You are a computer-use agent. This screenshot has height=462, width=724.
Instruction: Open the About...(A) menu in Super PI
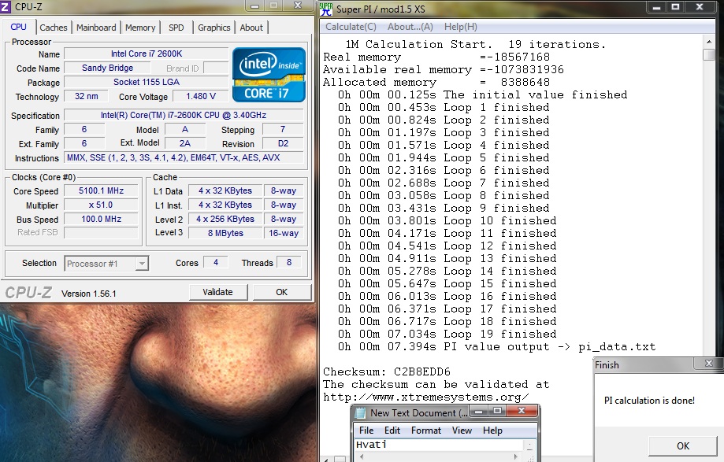(410, 27)
